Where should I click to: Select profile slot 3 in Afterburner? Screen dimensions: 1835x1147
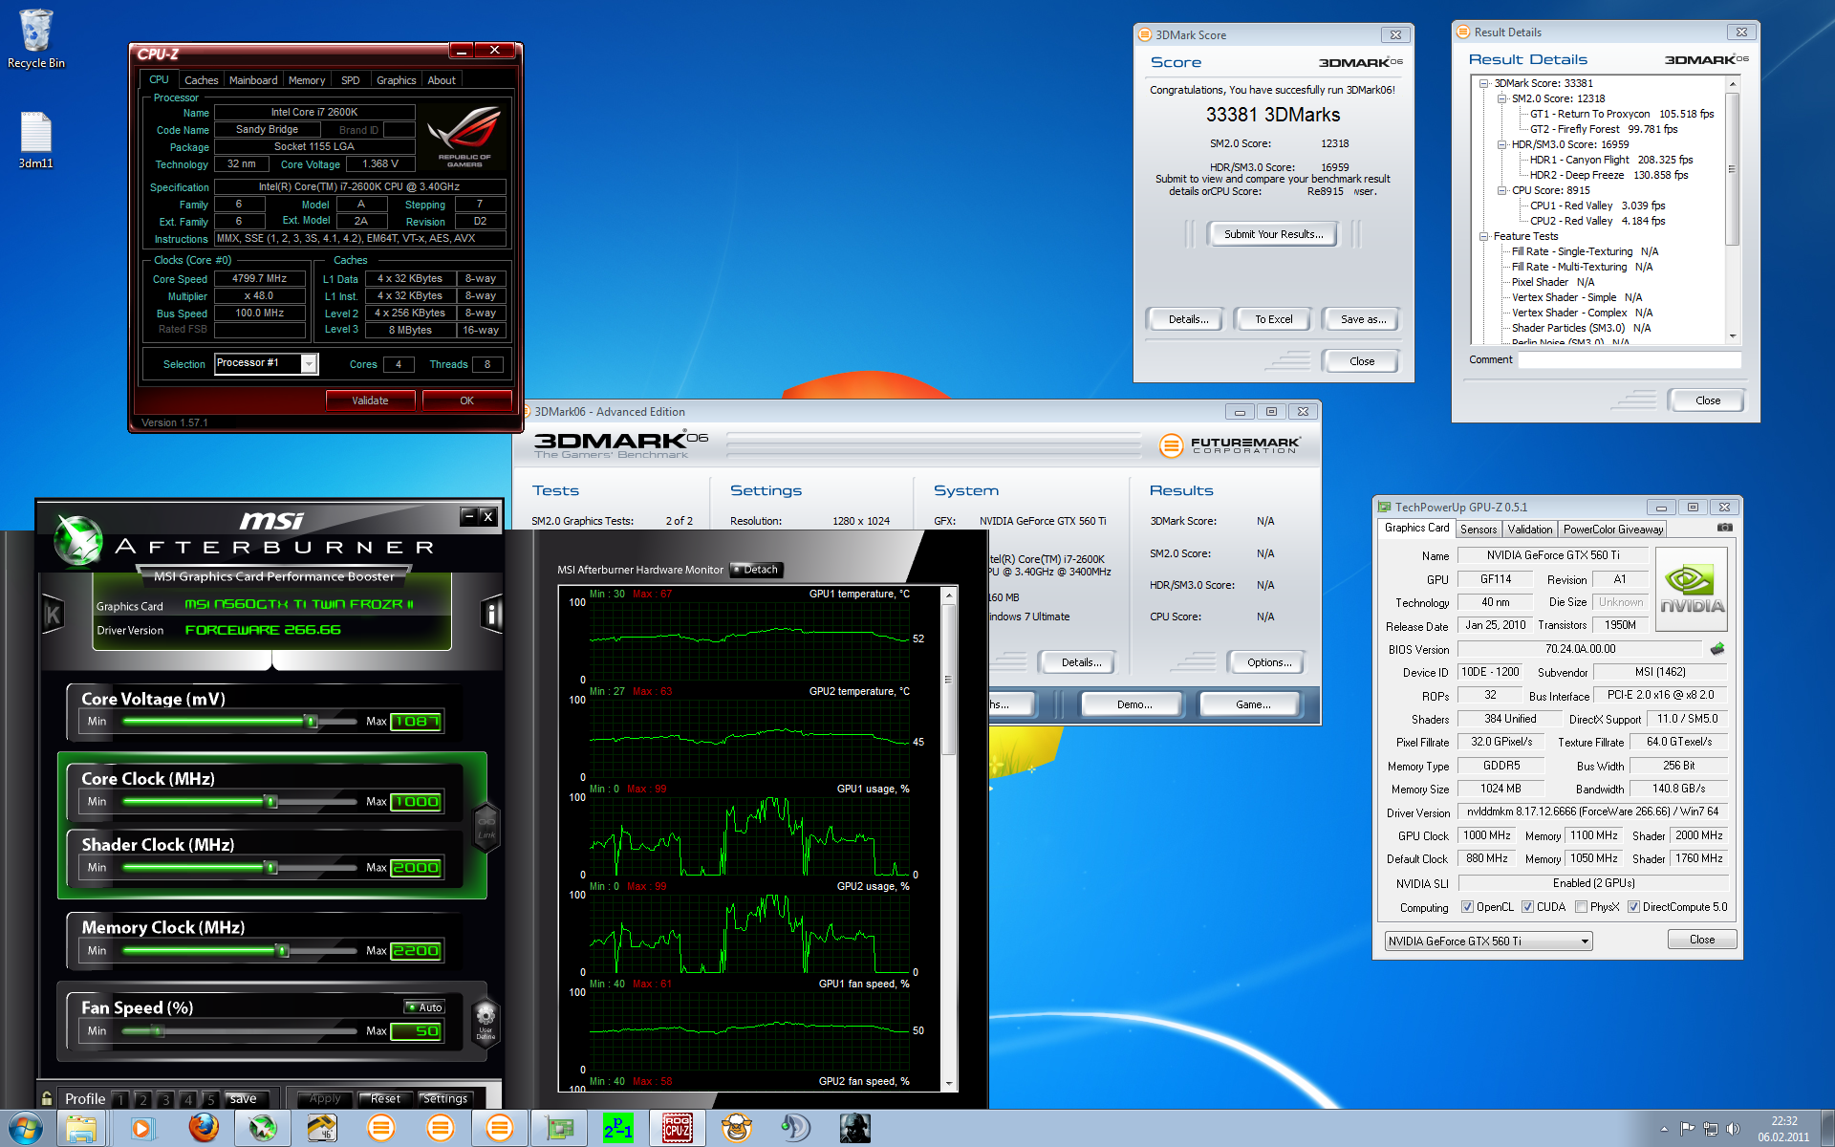165,1099
